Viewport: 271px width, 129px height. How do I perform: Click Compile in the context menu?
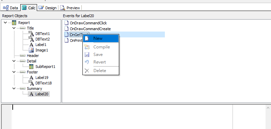101,47
